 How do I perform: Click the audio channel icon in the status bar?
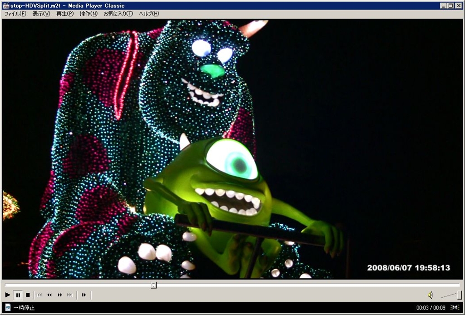[455, 308]
